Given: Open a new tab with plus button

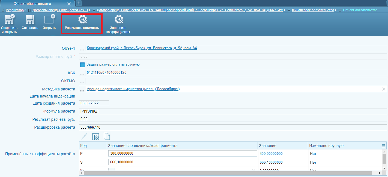Looking at the screenshot, I should pos(79,3).
